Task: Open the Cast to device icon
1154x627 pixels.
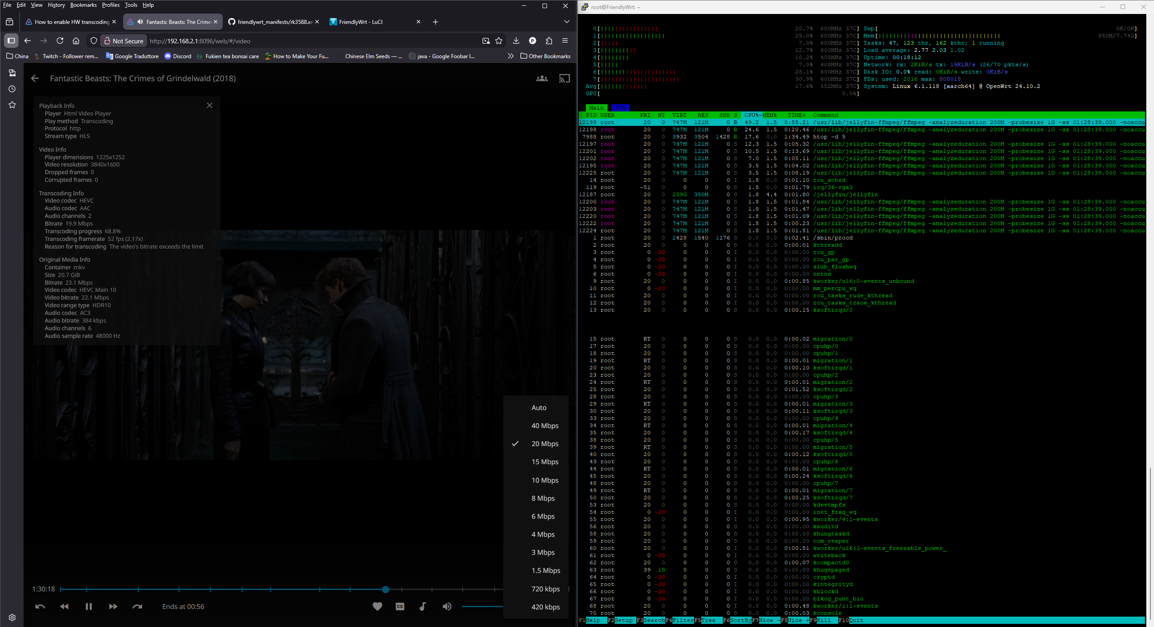Action: [564, 78]
